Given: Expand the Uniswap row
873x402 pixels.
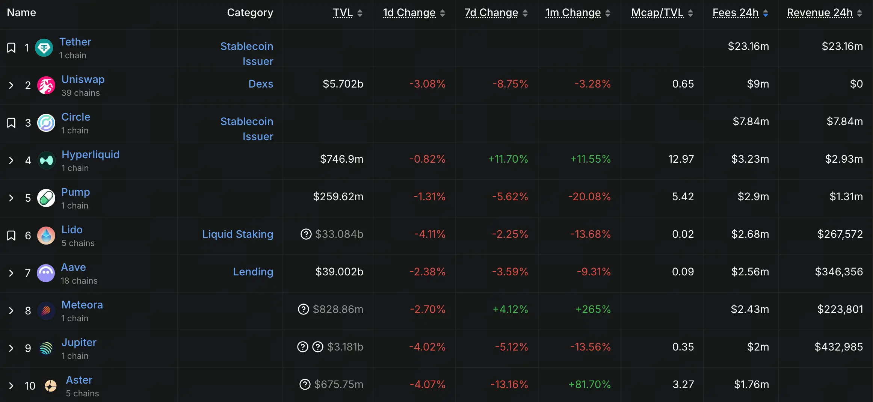Looking at the screenshot, I should tap(11, 85).
